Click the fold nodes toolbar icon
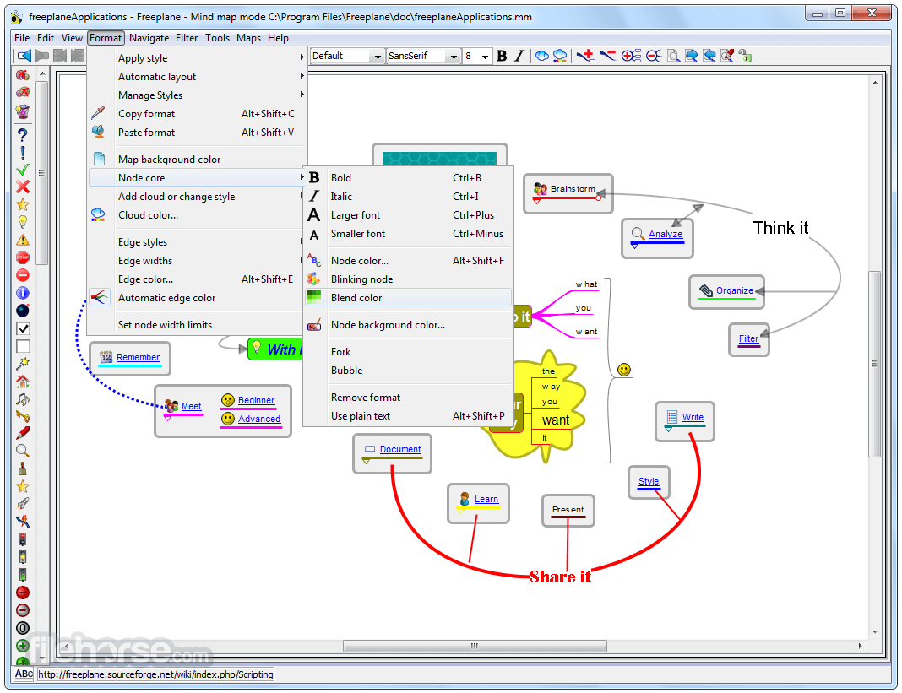The image size is (902, 693). click(x=653, y=56)
